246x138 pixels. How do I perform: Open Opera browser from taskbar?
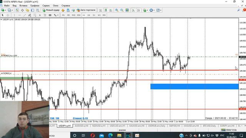93,135
